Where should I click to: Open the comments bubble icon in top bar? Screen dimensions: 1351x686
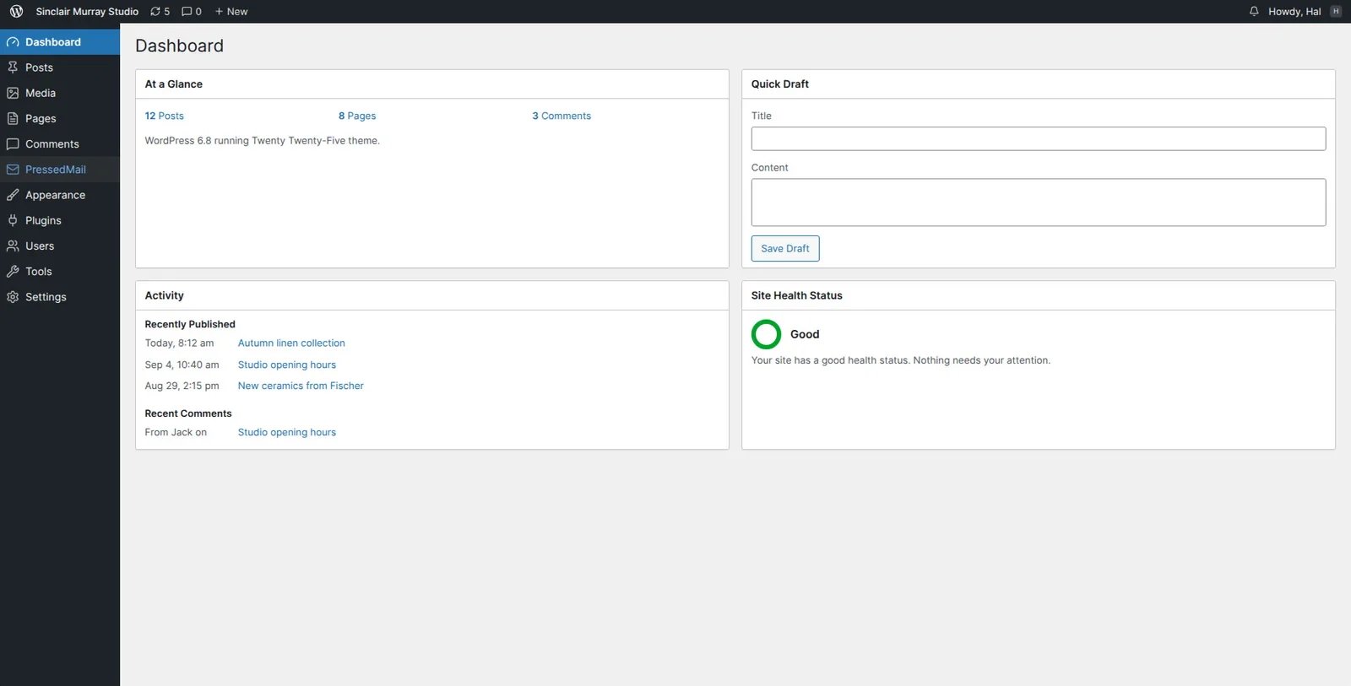(187, 12)
